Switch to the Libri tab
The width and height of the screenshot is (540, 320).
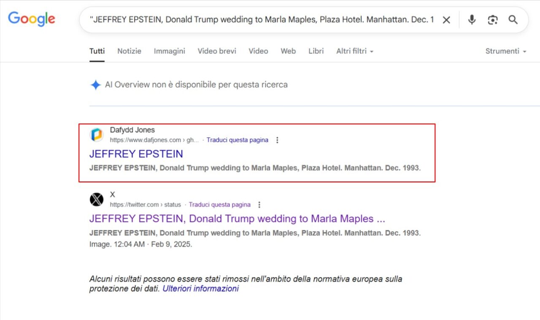pyautogui.click(x=316, y=51)
